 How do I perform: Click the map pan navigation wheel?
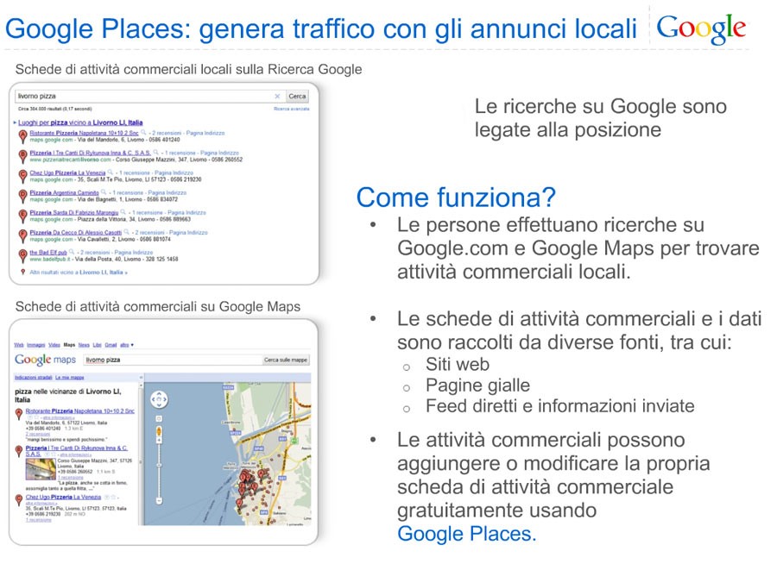(x=159, y=399)
